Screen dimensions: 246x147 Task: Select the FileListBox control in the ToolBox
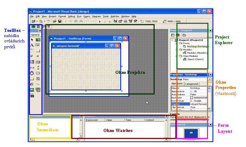point(38,79)
